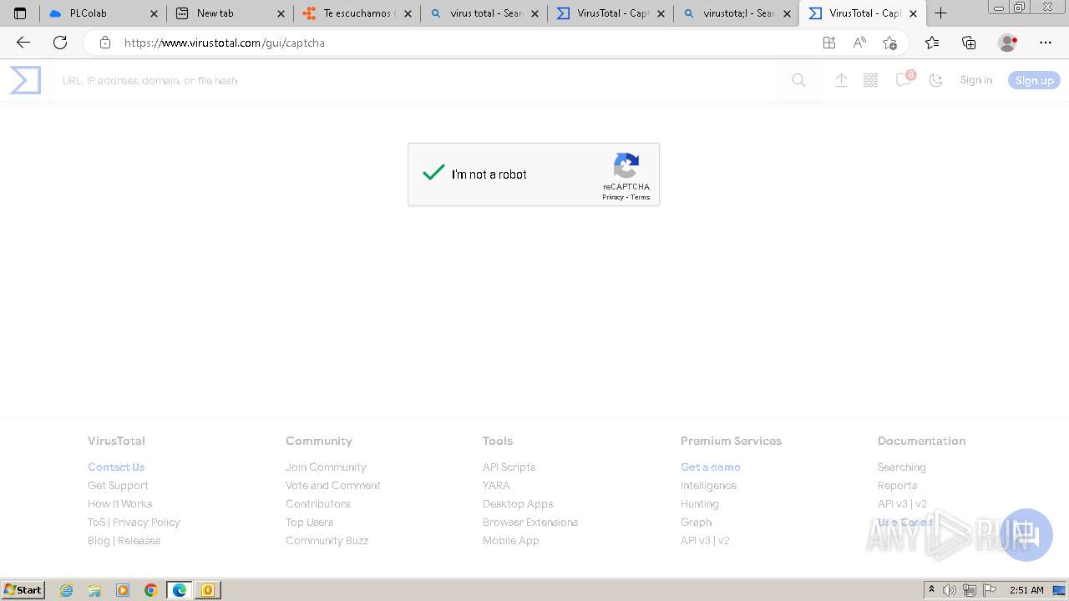Viewport: 1069px width, 601px height.
Task: Open the browser apps icon in address bar
Action: click(x=829, y=43)
